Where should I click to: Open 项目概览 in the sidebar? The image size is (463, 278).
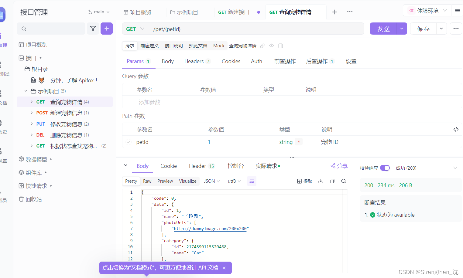click(33, 45)
